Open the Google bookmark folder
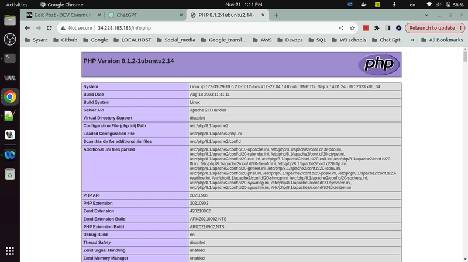Screen dimensions: 468x262 tap(95, 40)
